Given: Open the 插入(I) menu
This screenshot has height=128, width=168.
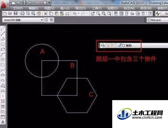Looking at the screenshot, I should pos(65,8).
